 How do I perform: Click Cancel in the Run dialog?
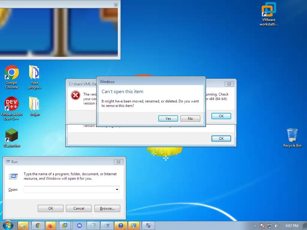[x=79, y=208]
